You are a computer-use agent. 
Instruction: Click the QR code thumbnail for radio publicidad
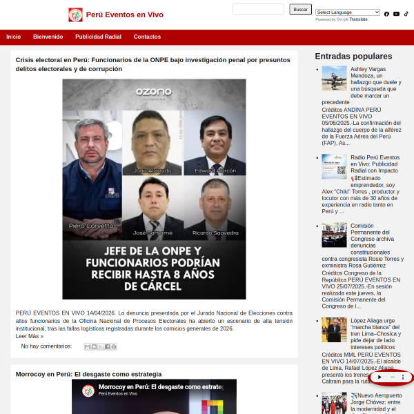[334, 166]
